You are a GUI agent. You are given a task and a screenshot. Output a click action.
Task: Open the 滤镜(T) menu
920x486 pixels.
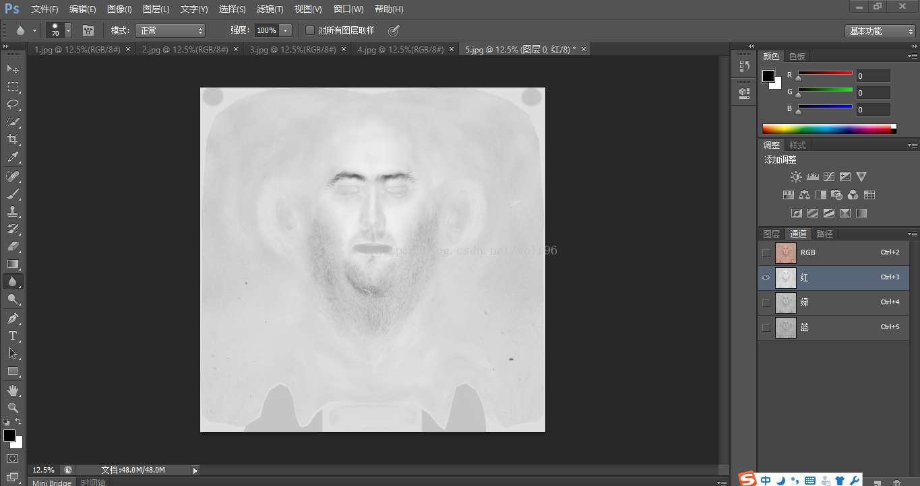270,9
